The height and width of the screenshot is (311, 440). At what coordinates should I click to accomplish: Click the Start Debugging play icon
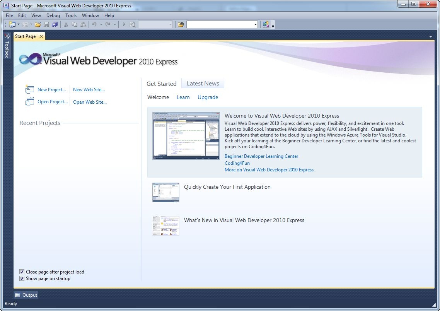coord(124,24)
